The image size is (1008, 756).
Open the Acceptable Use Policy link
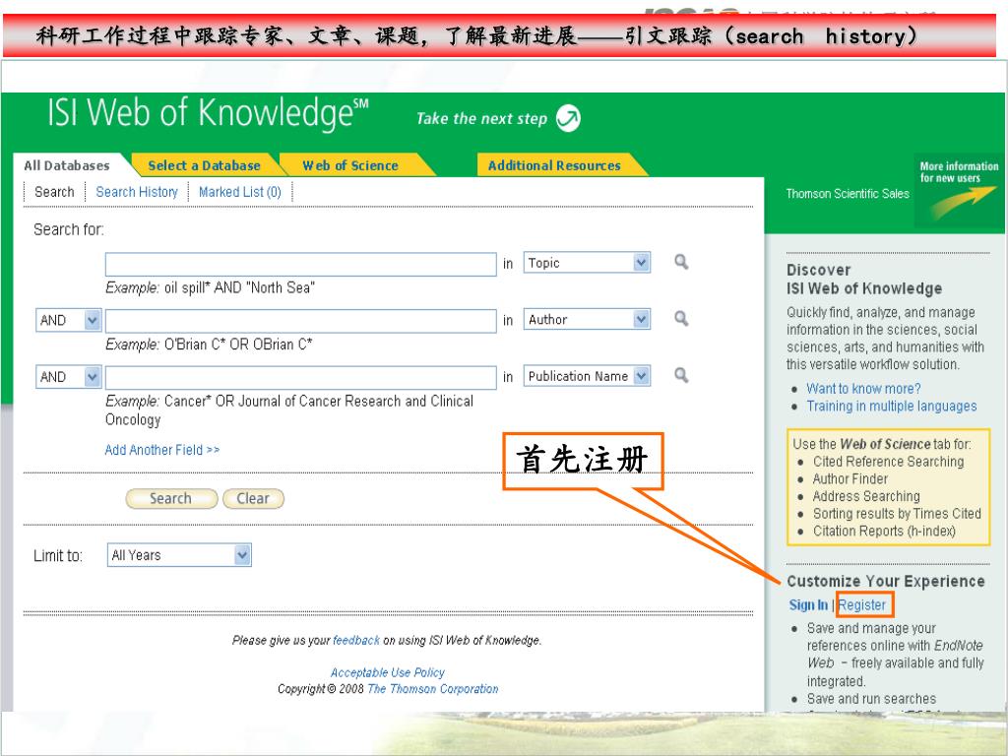pyautogui.click(x=388, y=672)
